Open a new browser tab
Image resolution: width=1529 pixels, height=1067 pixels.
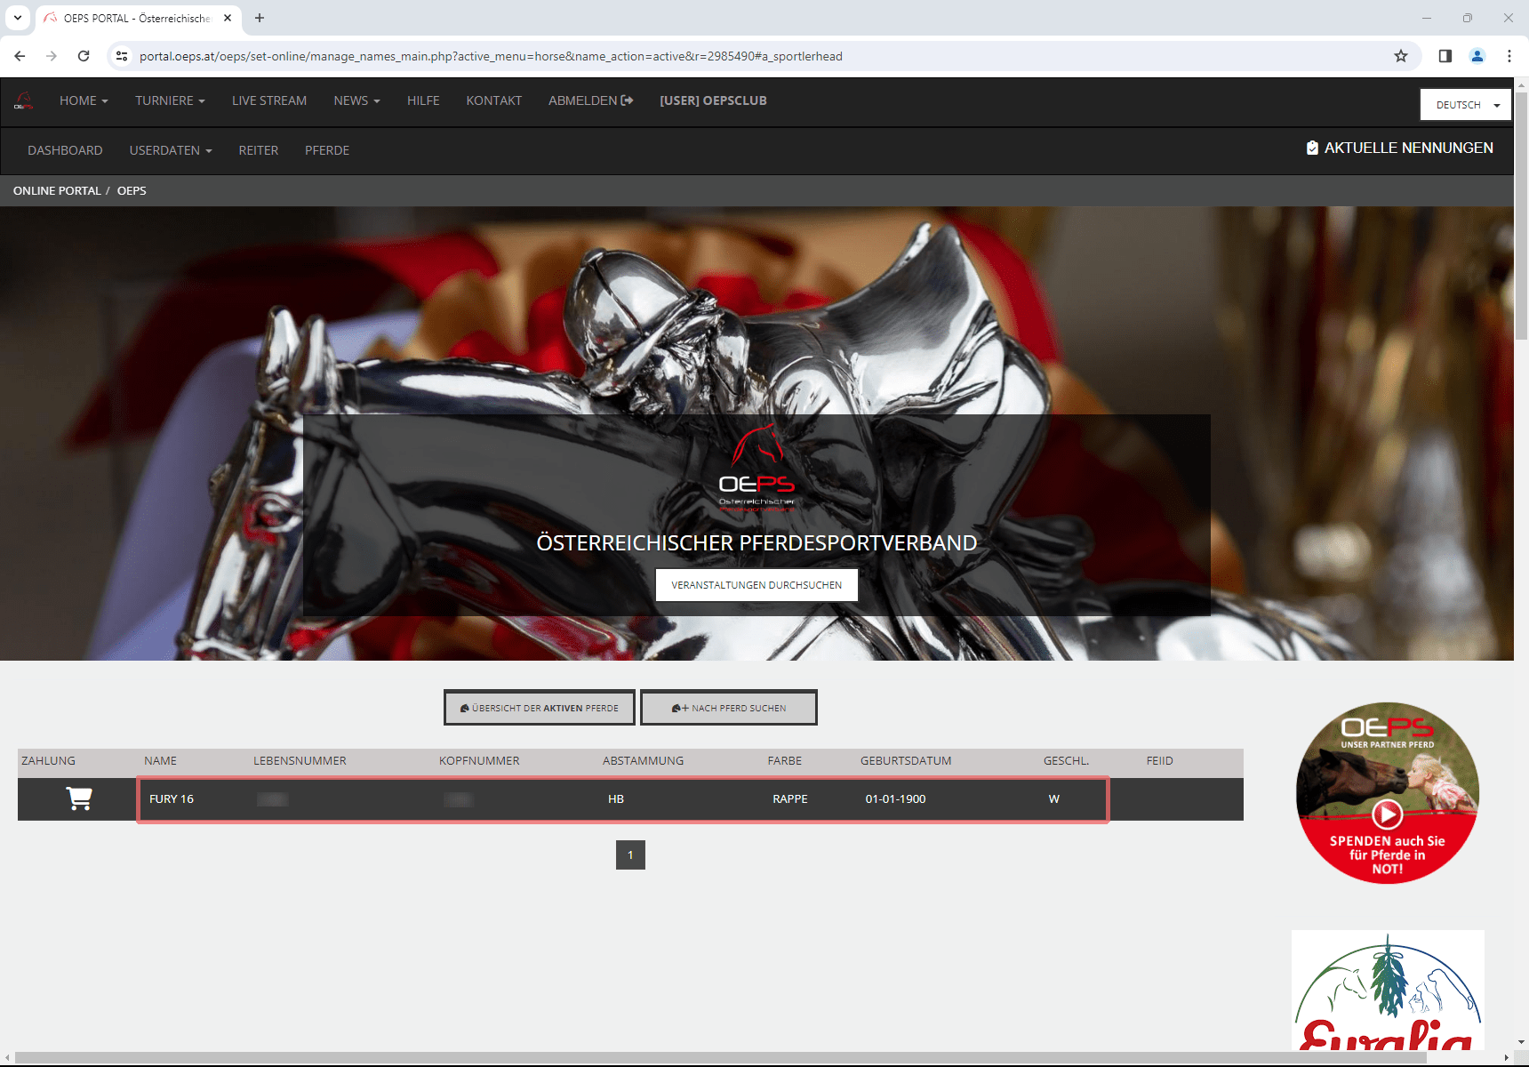tap(260, 18)
